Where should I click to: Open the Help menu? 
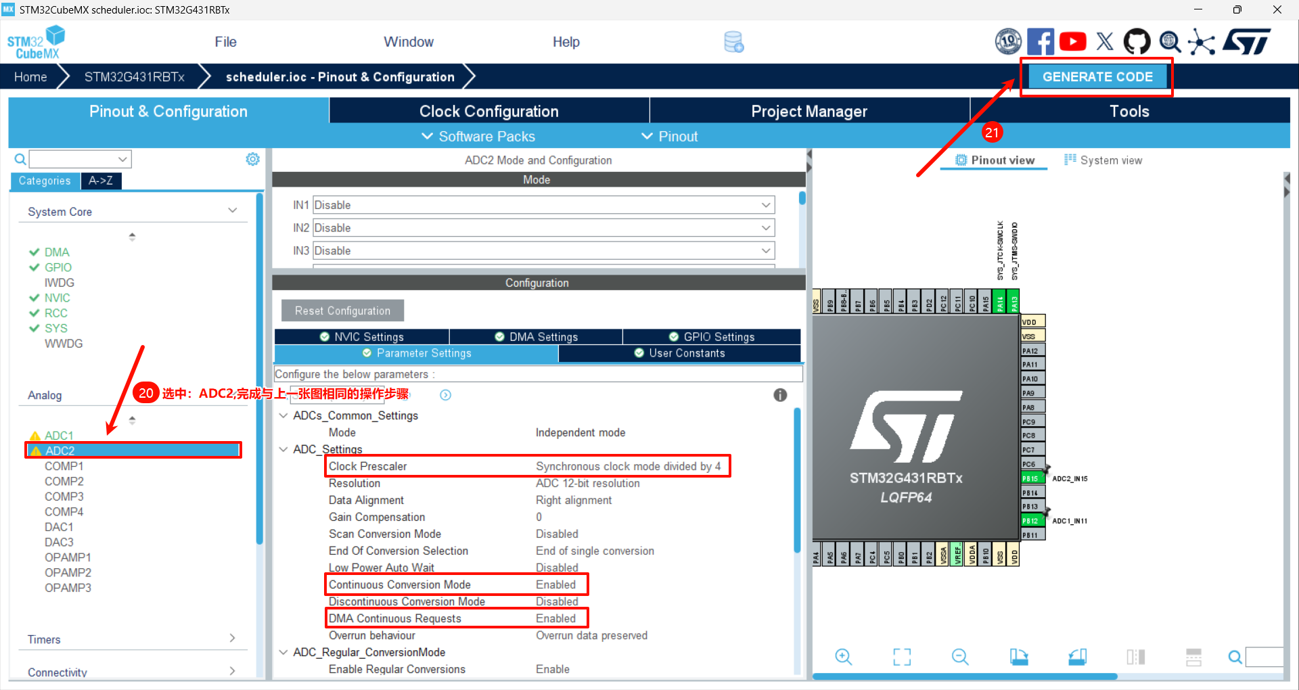pyautogui.click(x=566, y=42)
